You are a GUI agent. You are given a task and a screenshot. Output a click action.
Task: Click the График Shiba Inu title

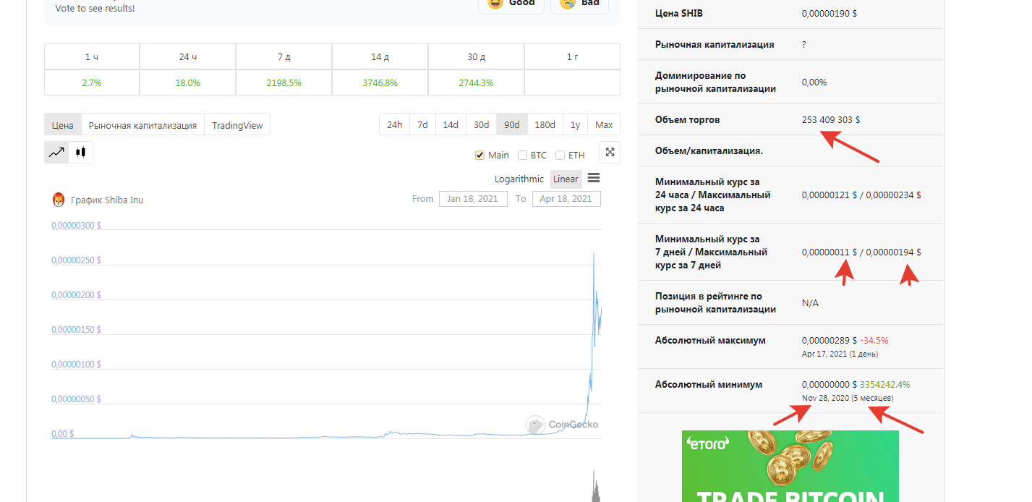click(107, 200)
